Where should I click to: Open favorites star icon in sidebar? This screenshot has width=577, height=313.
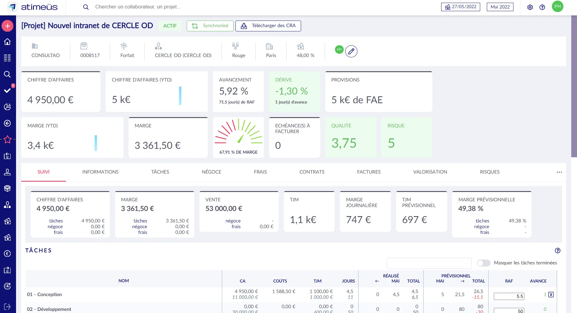click(x=8, y=139)
